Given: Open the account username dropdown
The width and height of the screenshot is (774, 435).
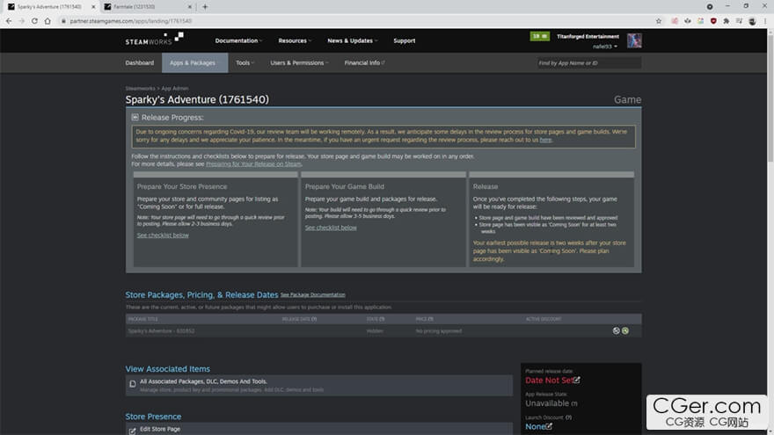Looking at the screenshot, I should click(605, 47).
